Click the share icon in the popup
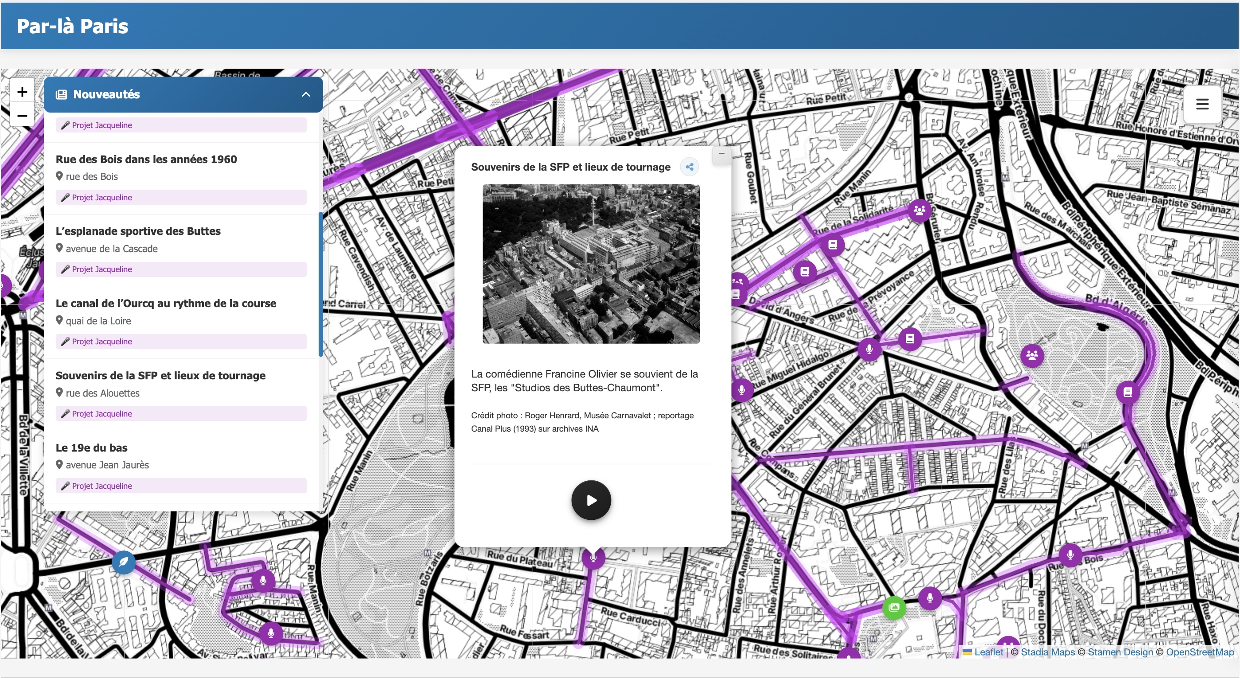The height and width of the screenshot is (678, 1240). [689, 167]
